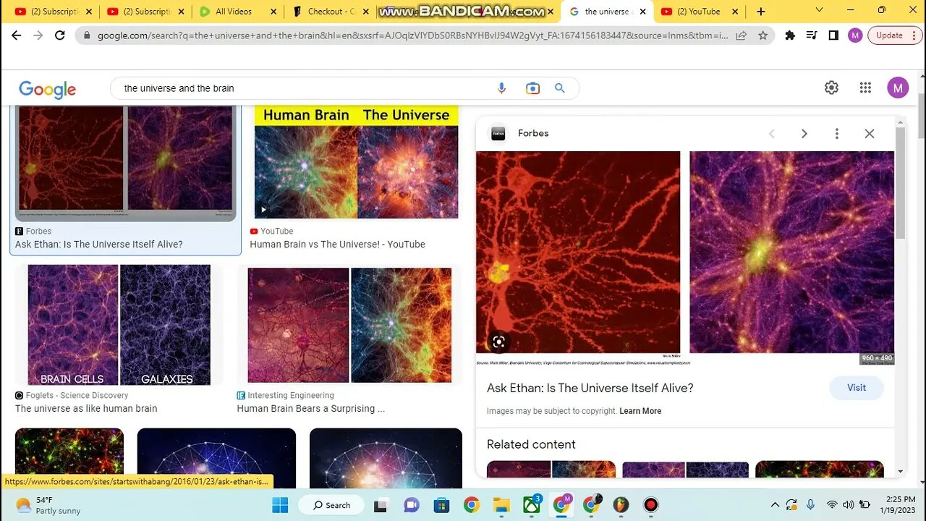Open the Google apps grid

click(865, 88)
